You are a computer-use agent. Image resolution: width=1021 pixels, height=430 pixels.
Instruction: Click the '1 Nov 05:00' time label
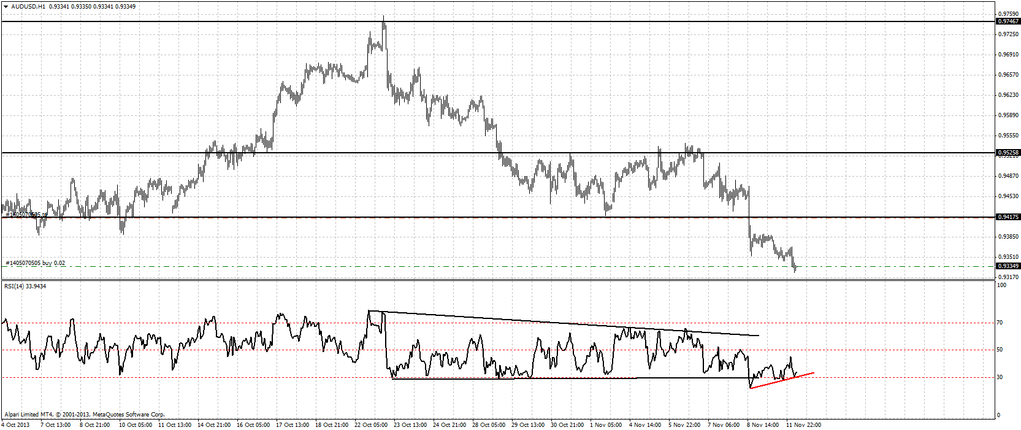[606, 425]
